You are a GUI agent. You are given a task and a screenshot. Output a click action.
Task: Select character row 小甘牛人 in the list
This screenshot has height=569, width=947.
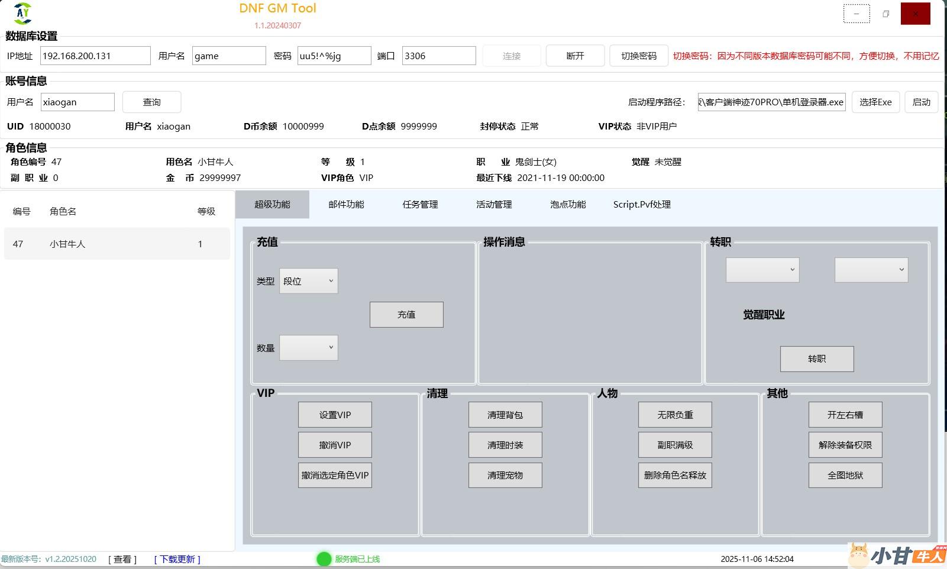coord(117,244)
